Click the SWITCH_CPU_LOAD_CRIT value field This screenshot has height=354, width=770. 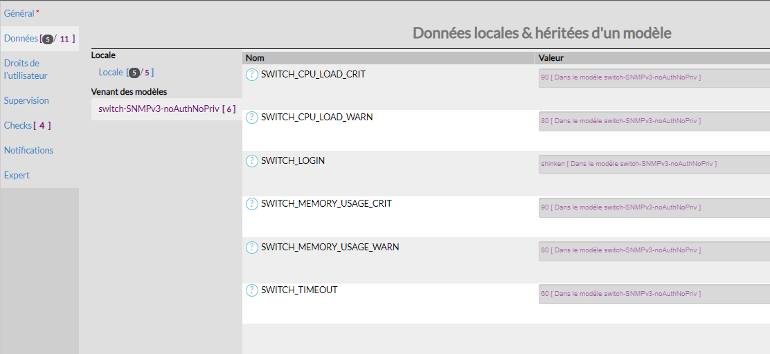click(x=654, y=77)
